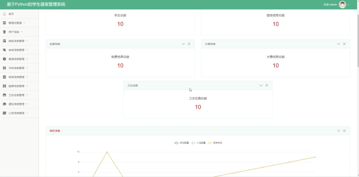This screenshot has height=177, width=359.
Task: Click the 电费信息 card title
Action: tap(55, 44)
